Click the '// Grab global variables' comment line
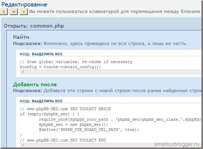 pyautogui.click(x=76, y=62)
